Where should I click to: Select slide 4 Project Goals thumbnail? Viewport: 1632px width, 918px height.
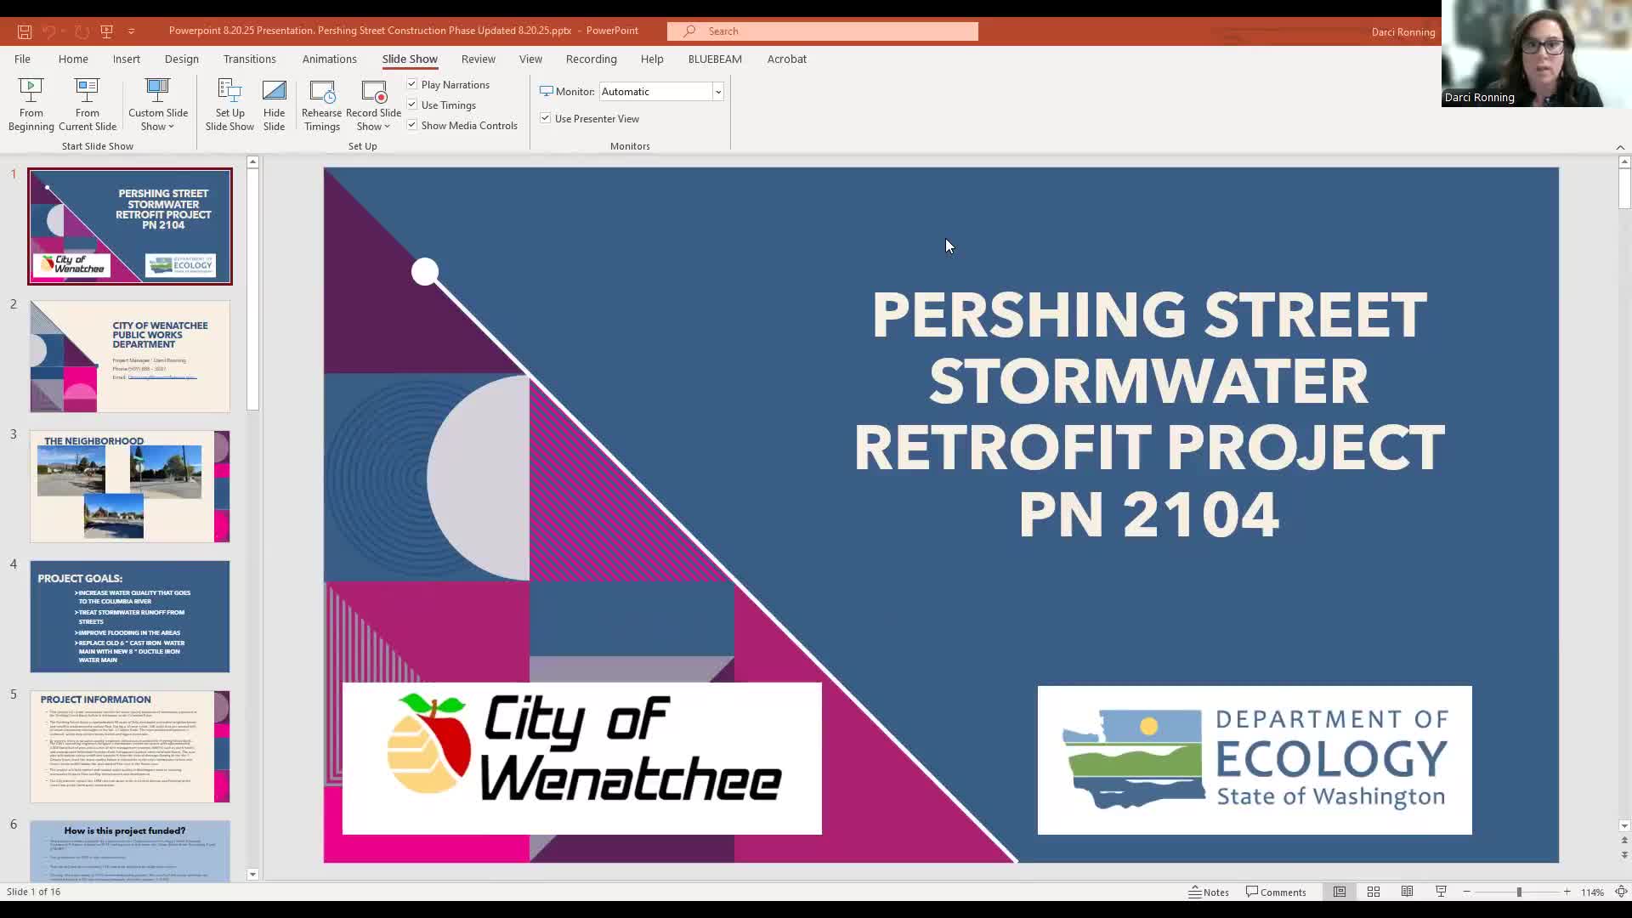coord(129,616)
